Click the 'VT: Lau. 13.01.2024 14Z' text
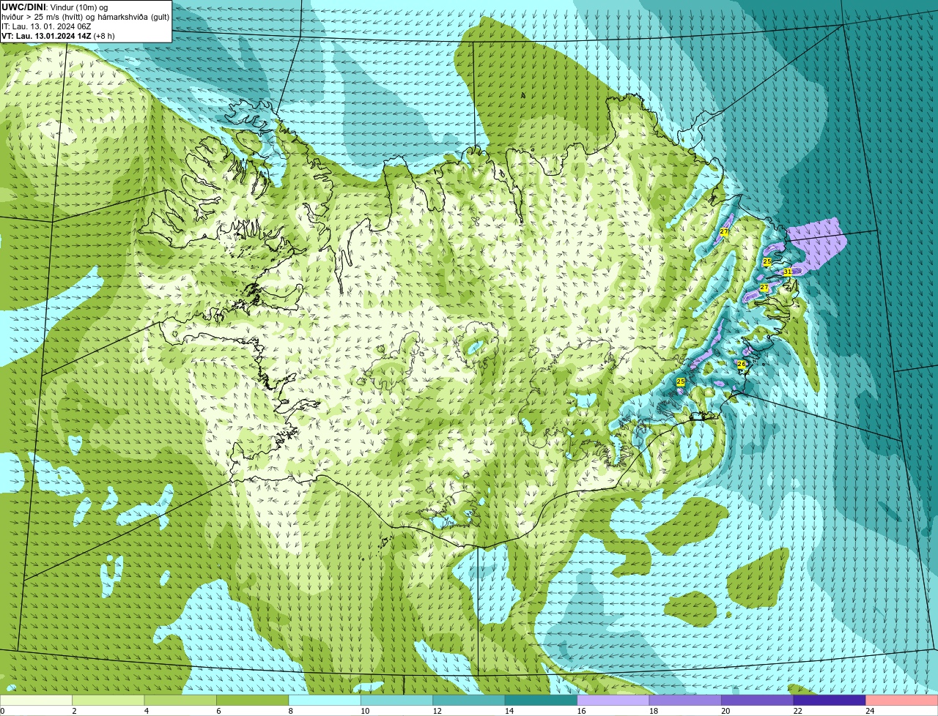This screenshot has width=938, height=716. [x=46, y=36]
